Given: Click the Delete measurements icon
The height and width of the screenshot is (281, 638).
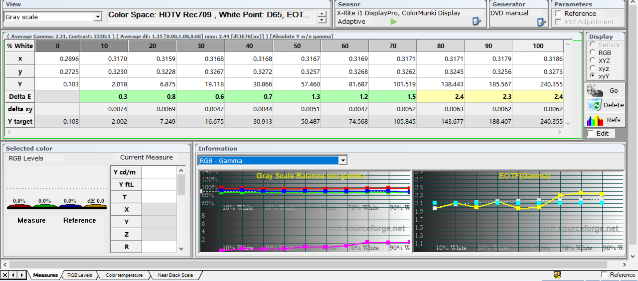Looking at the screenshot, I should pyautogui.click(x=595, y=105).
